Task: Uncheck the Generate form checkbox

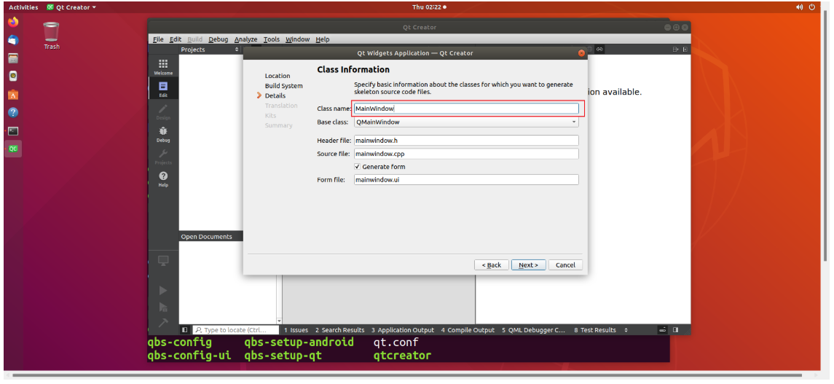Action: [358, 166]
